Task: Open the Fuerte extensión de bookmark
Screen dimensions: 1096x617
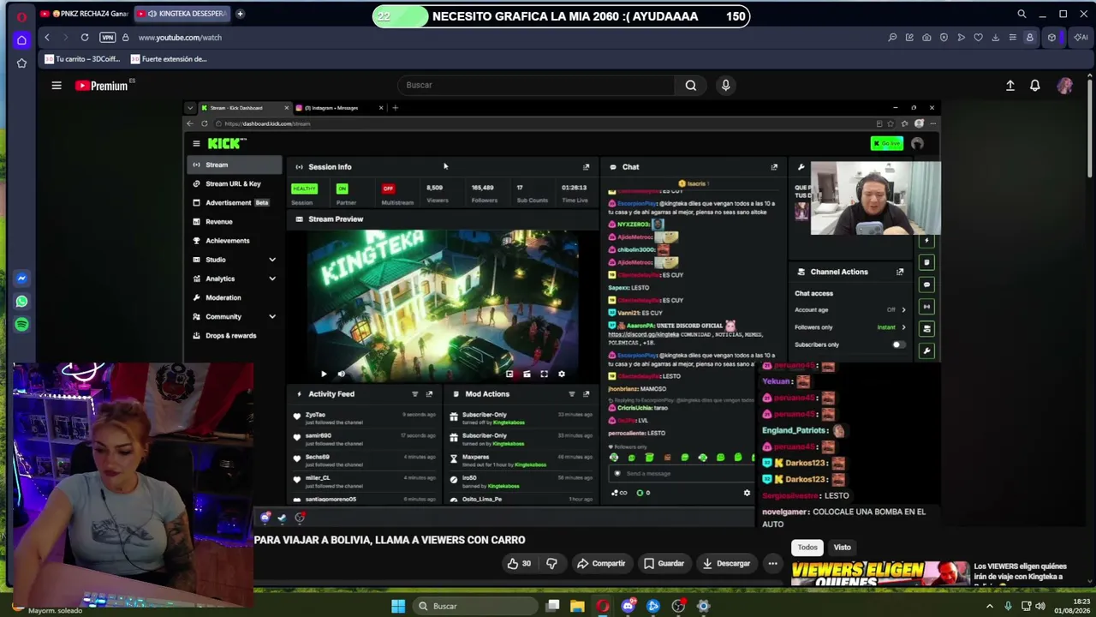Action: [x=170, y=59]
